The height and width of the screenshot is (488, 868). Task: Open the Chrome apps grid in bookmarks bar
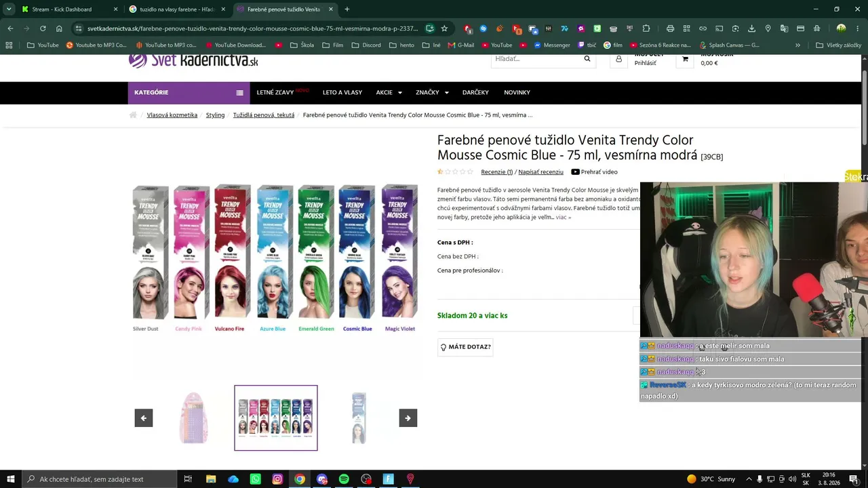point(9,45)
